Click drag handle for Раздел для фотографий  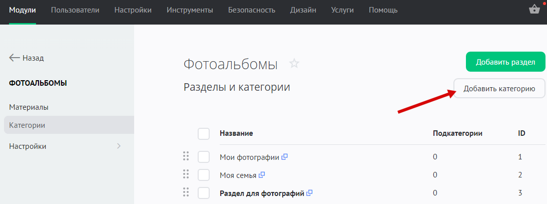click(186, 192)
